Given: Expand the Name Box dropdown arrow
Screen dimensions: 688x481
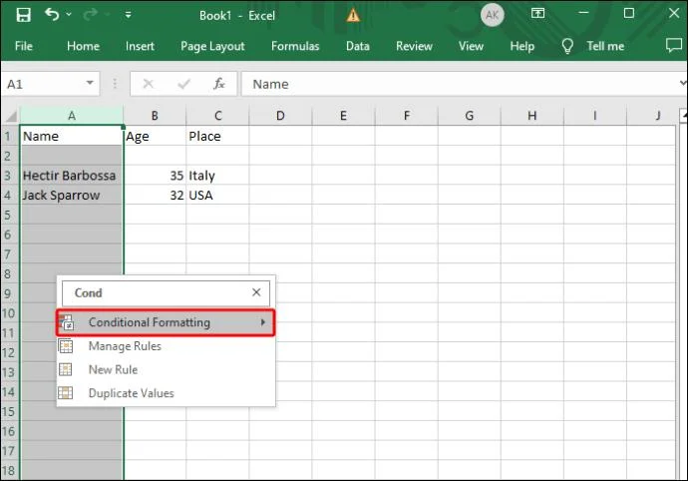Looking at the screenshot, I should [91, 84].
